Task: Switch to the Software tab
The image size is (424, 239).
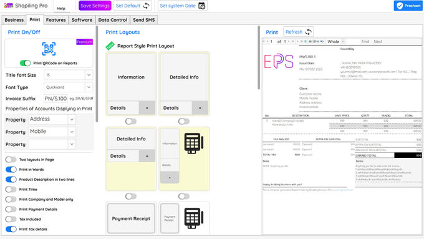Action: coord(82,20)
